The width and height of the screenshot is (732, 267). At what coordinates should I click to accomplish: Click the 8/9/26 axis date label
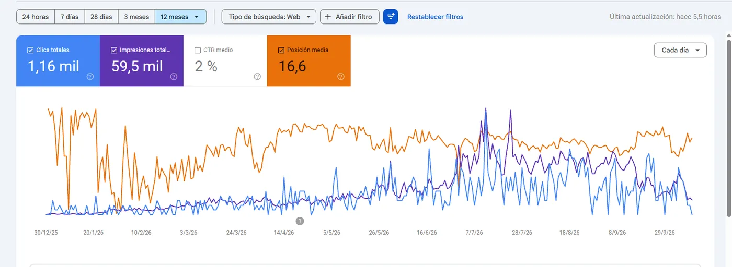617,233
